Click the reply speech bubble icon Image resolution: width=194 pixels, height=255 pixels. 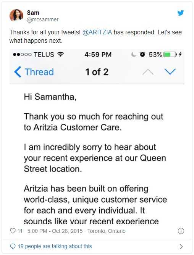(x=13, y=246)
